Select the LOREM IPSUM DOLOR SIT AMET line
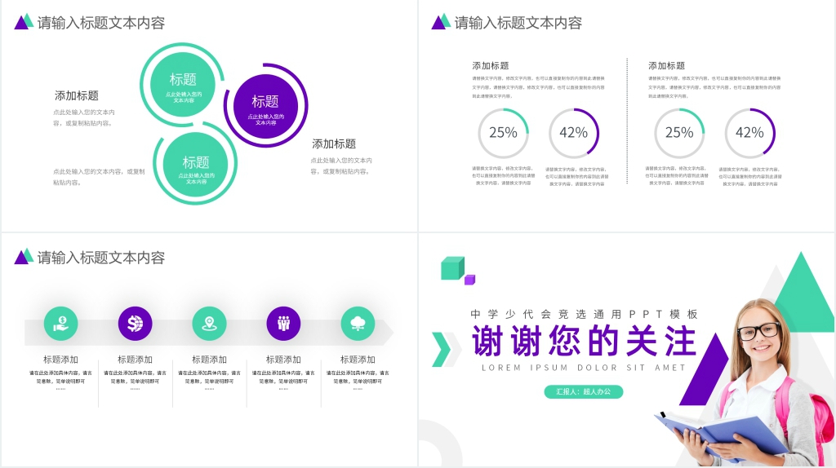 point(584,368)
